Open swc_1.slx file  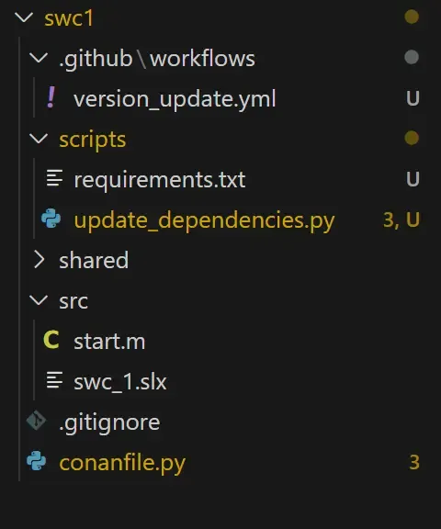(120, 382)
